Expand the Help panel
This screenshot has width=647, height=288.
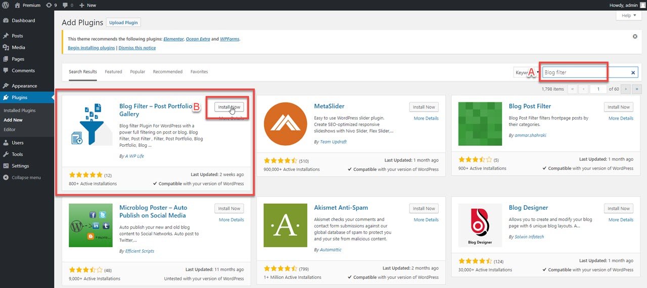(x=629, y=16)
